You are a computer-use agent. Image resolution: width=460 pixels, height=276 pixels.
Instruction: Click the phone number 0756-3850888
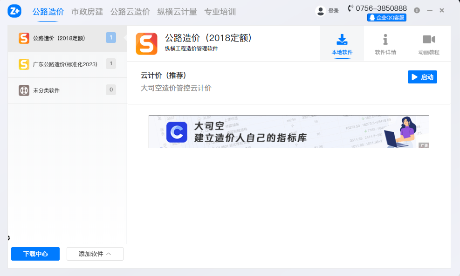[381, 8]
